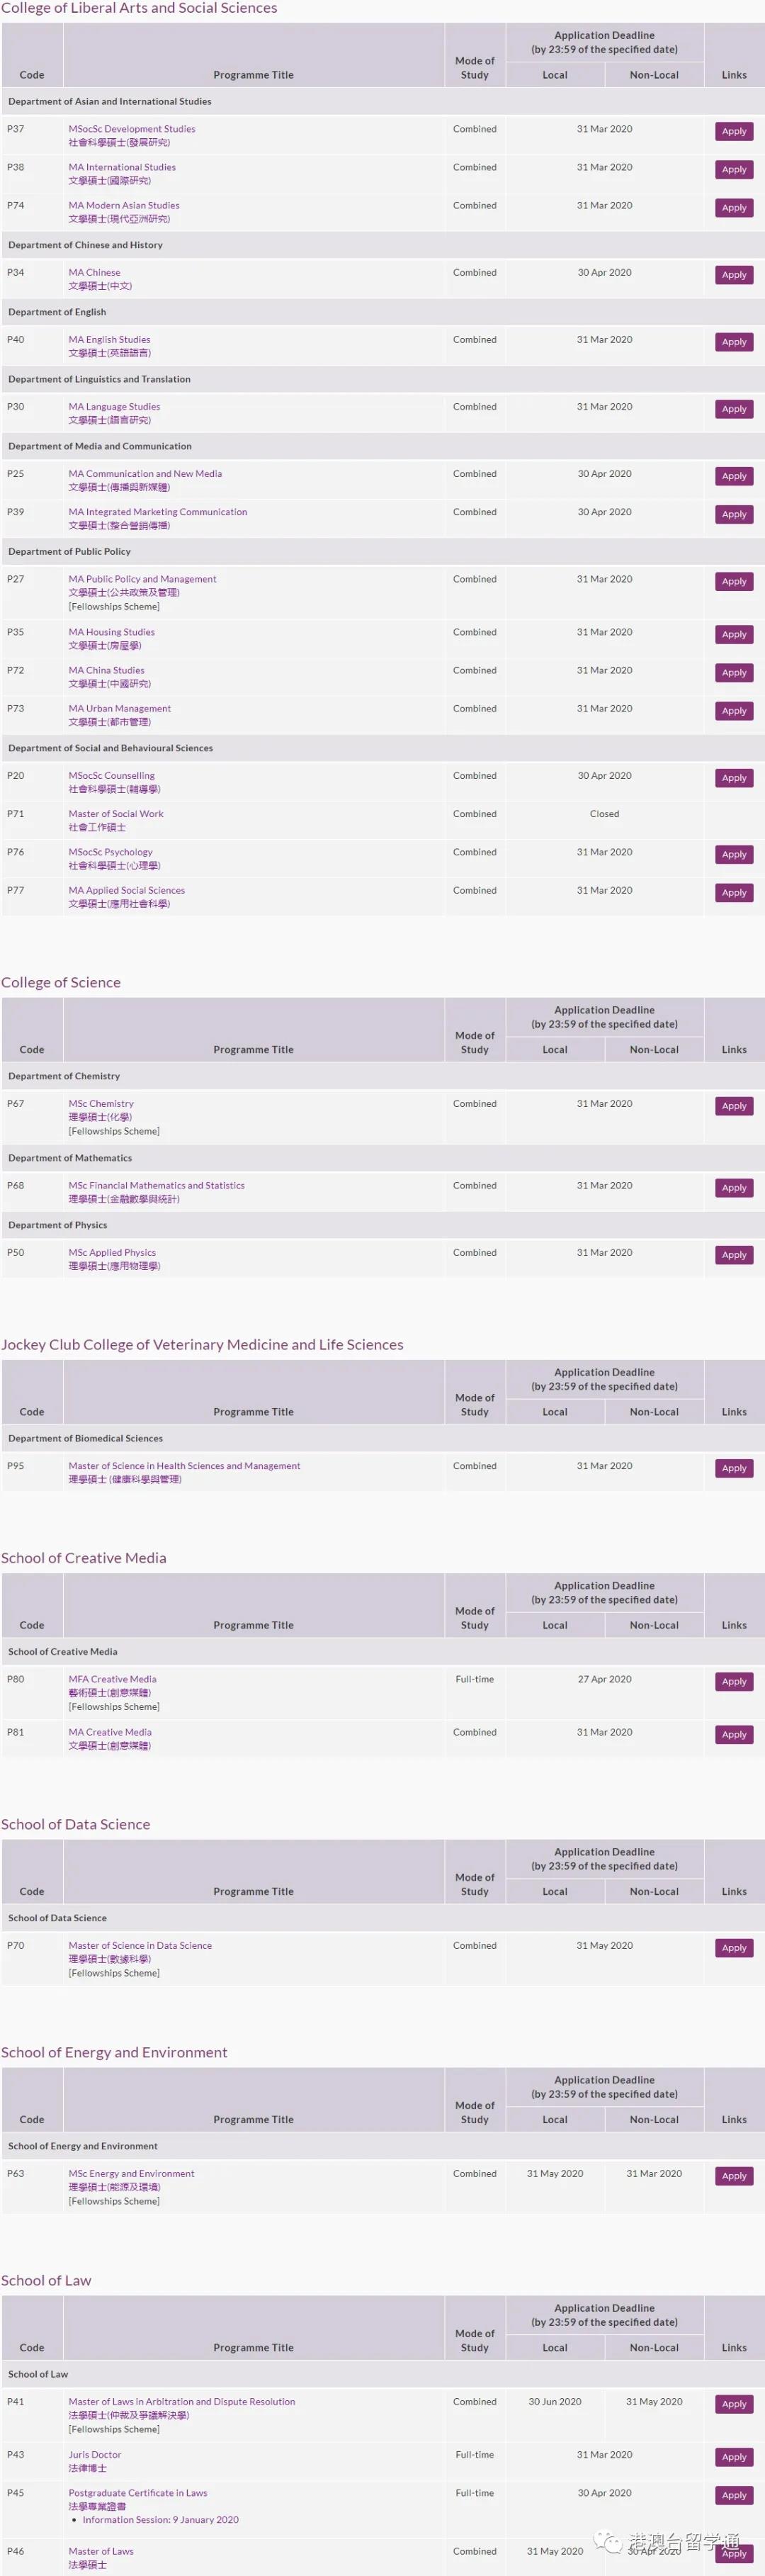Open Master of Social Work link
Image resolution: width=765 pixels, height=2576 pixels.
(x=115, y=814)
